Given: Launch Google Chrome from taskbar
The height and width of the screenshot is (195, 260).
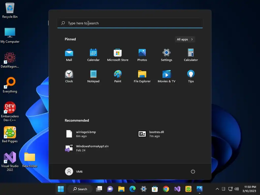Looking at the screenshot, I should click(166, 189).
